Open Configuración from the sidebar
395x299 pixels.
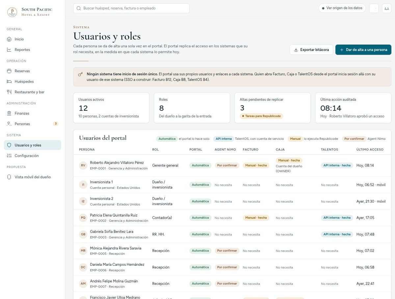pyautogui.click(x=33, y=156)
